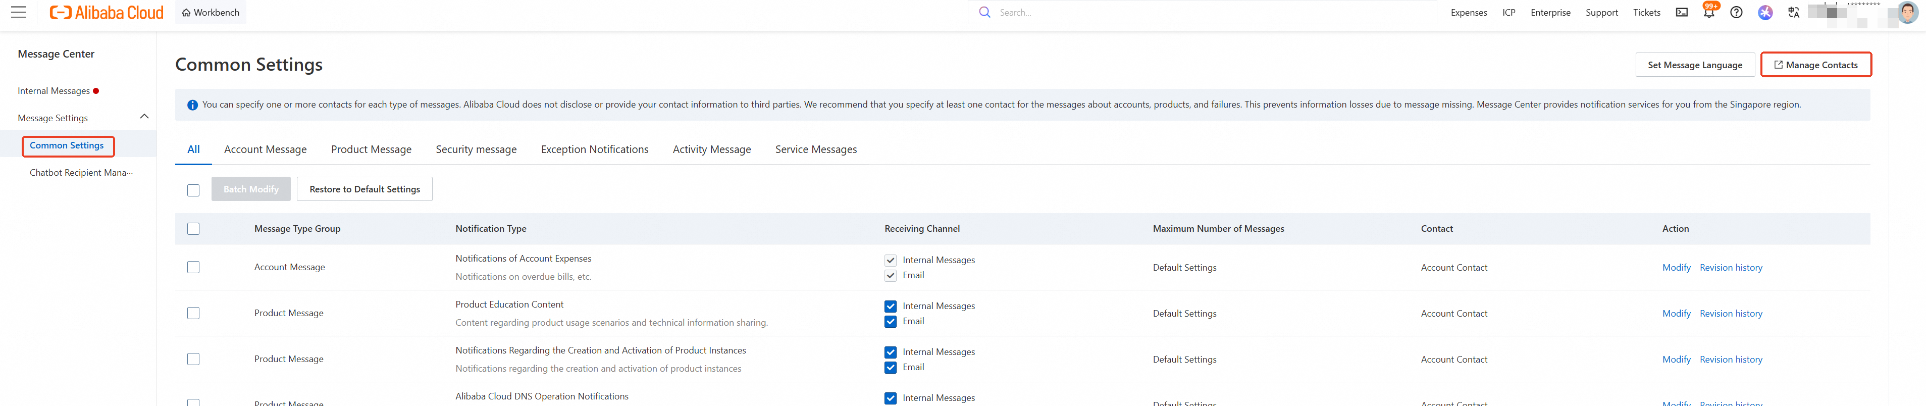Click the Manage Contacts button

pos(1815,65)
